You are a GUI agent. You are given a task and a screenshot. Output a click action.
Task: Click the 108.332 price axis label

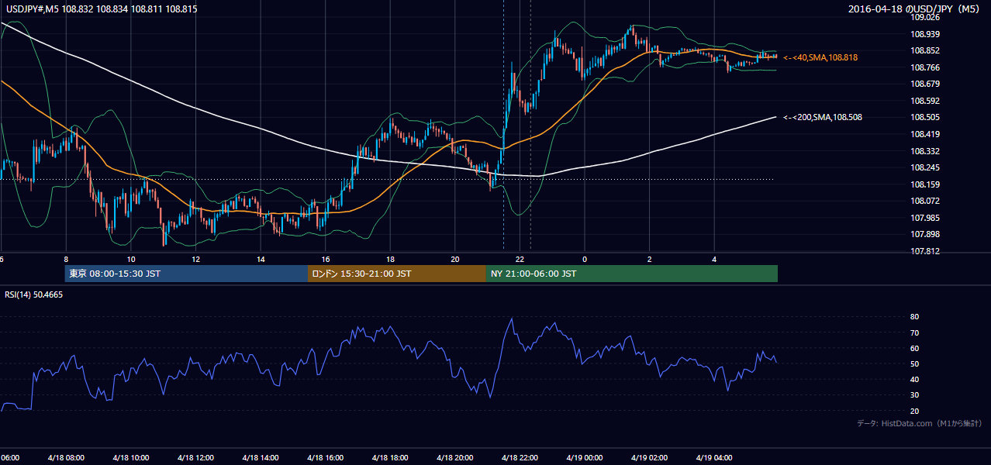tap(924, 151)
